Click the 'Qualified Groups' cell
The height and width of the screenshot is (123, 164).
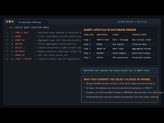click(x=141, y=53)
